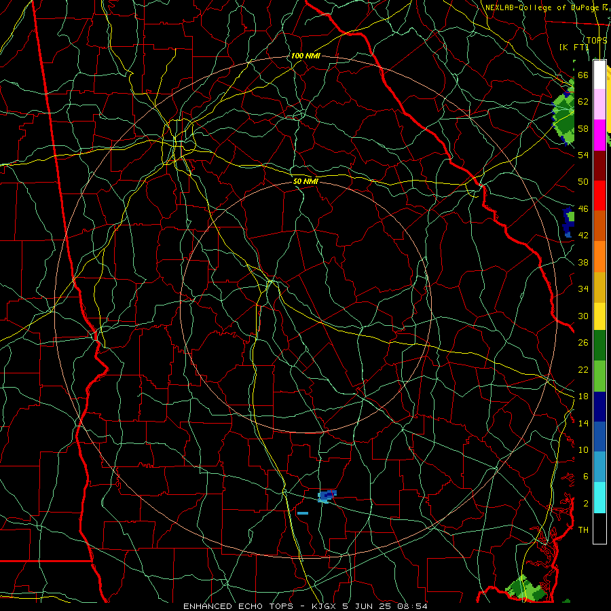Click the legend value "66"
The height and width of the screenshot is (611, 611).
click(583, 75)
